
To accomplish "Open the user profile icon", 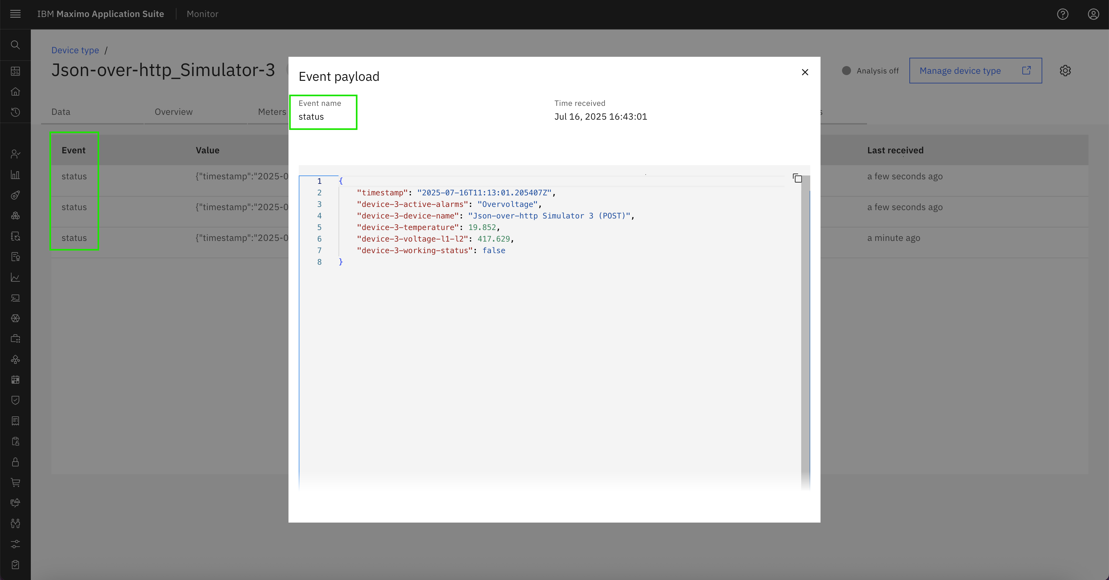I will tap(1094, 14).
